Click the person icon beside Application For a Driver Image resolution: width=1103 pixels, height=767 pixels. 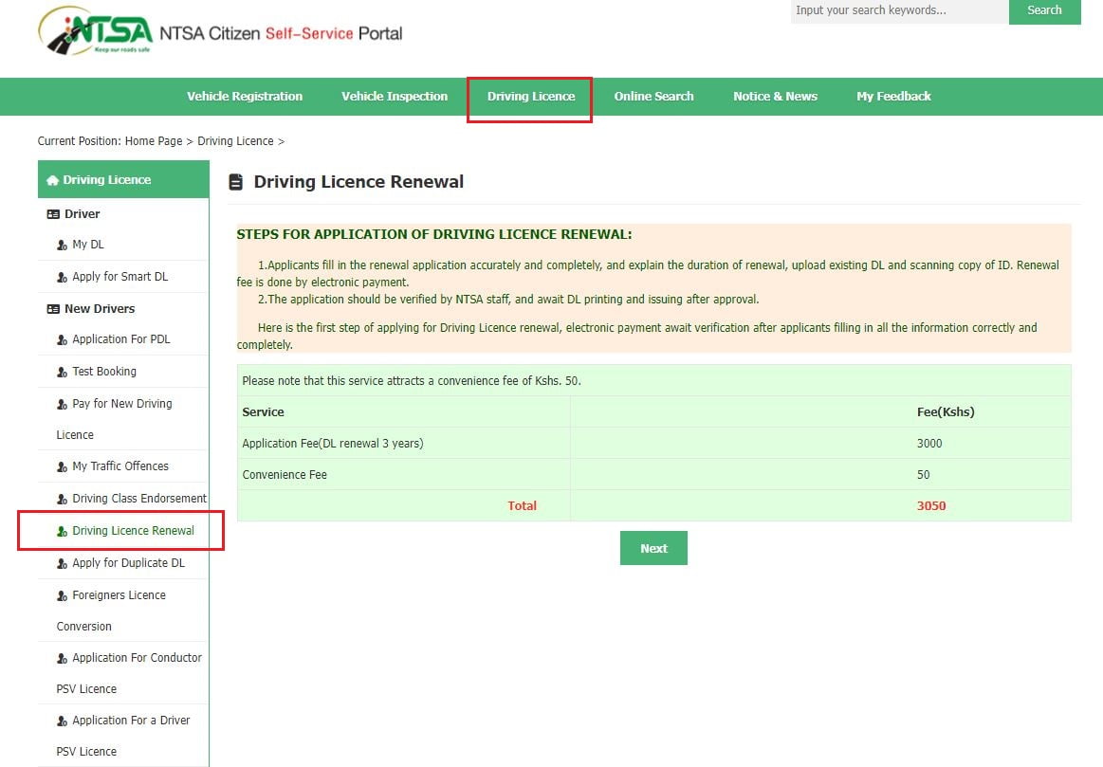62,722
